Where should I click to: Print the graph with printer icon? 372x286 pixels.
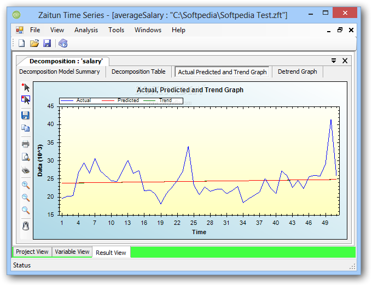[26, 144]
